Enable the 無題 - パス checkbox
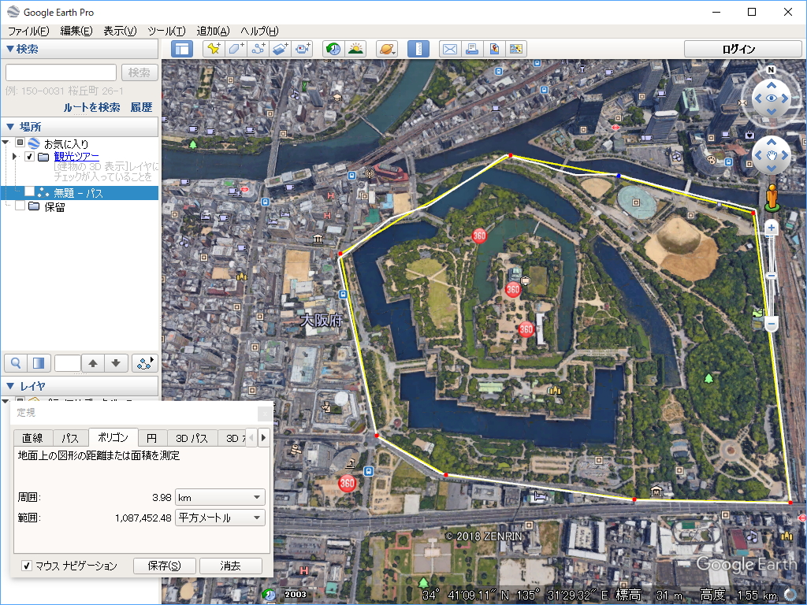Viewport: 807px width, 605px height. click(x=28, y=191)
